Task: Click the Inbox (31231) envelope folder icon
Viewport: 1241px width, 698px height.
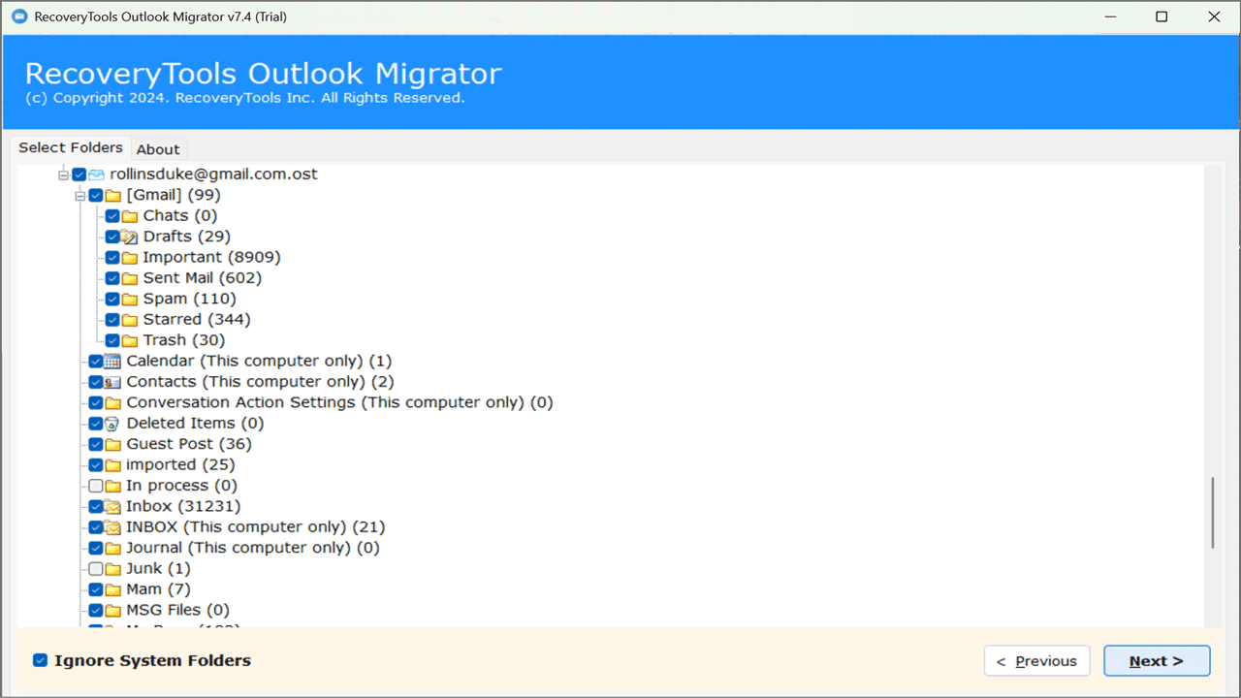Action: [112, 506]
